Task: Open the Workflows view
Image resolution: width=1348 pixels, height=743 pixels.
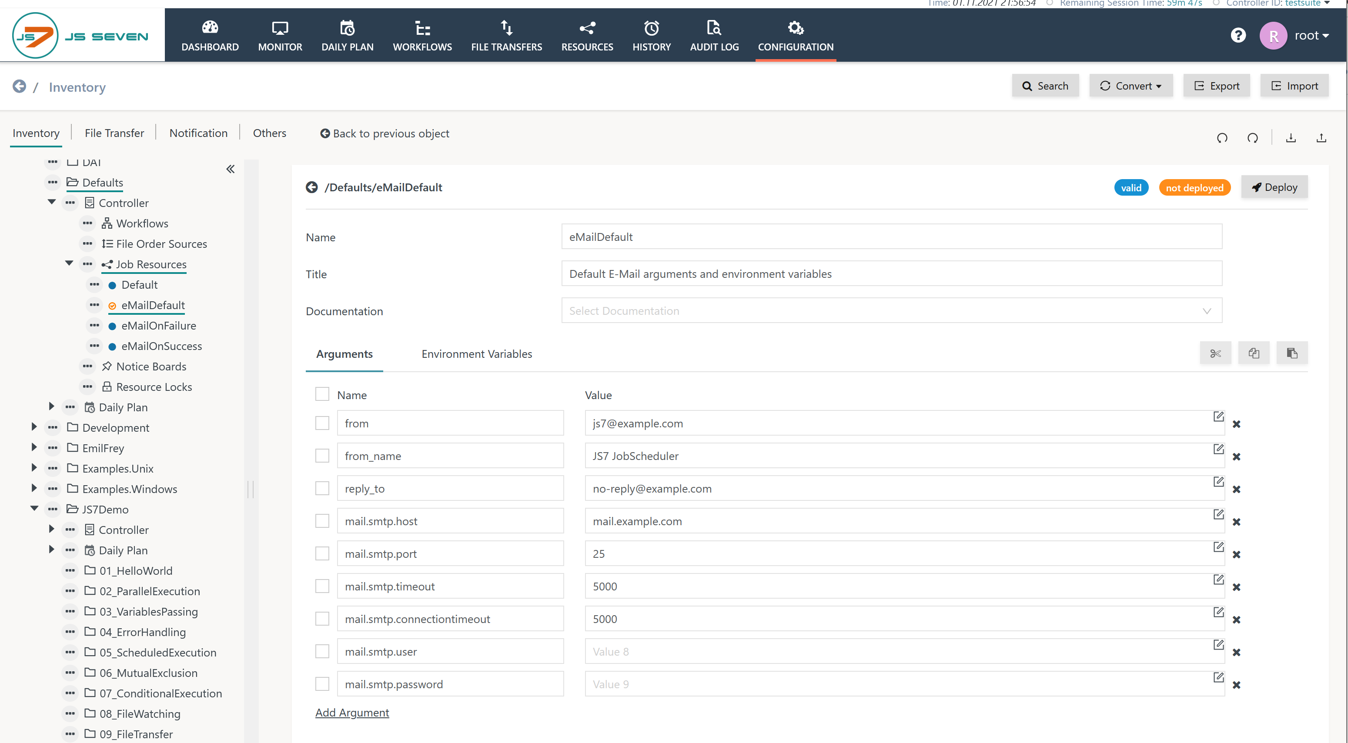Action: tap(422, 36)
